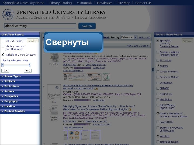This screenshot has height=145, width=194.
Task: Open Library Catalog in top navigation
Action: point(61,3)
